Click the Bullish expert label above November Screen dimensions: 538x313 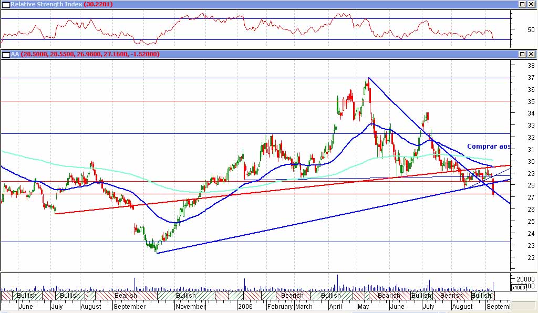coord(186,296)
